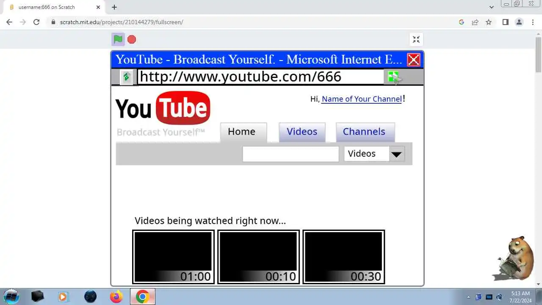Bookmark this page with the star
Viewport: 542px width, 305px height.
coord(489,22)
